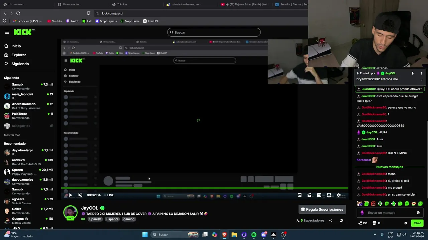Open male_leoncini channel
Image resolution: width=428 pixels, height=240 pixels.
28,96
